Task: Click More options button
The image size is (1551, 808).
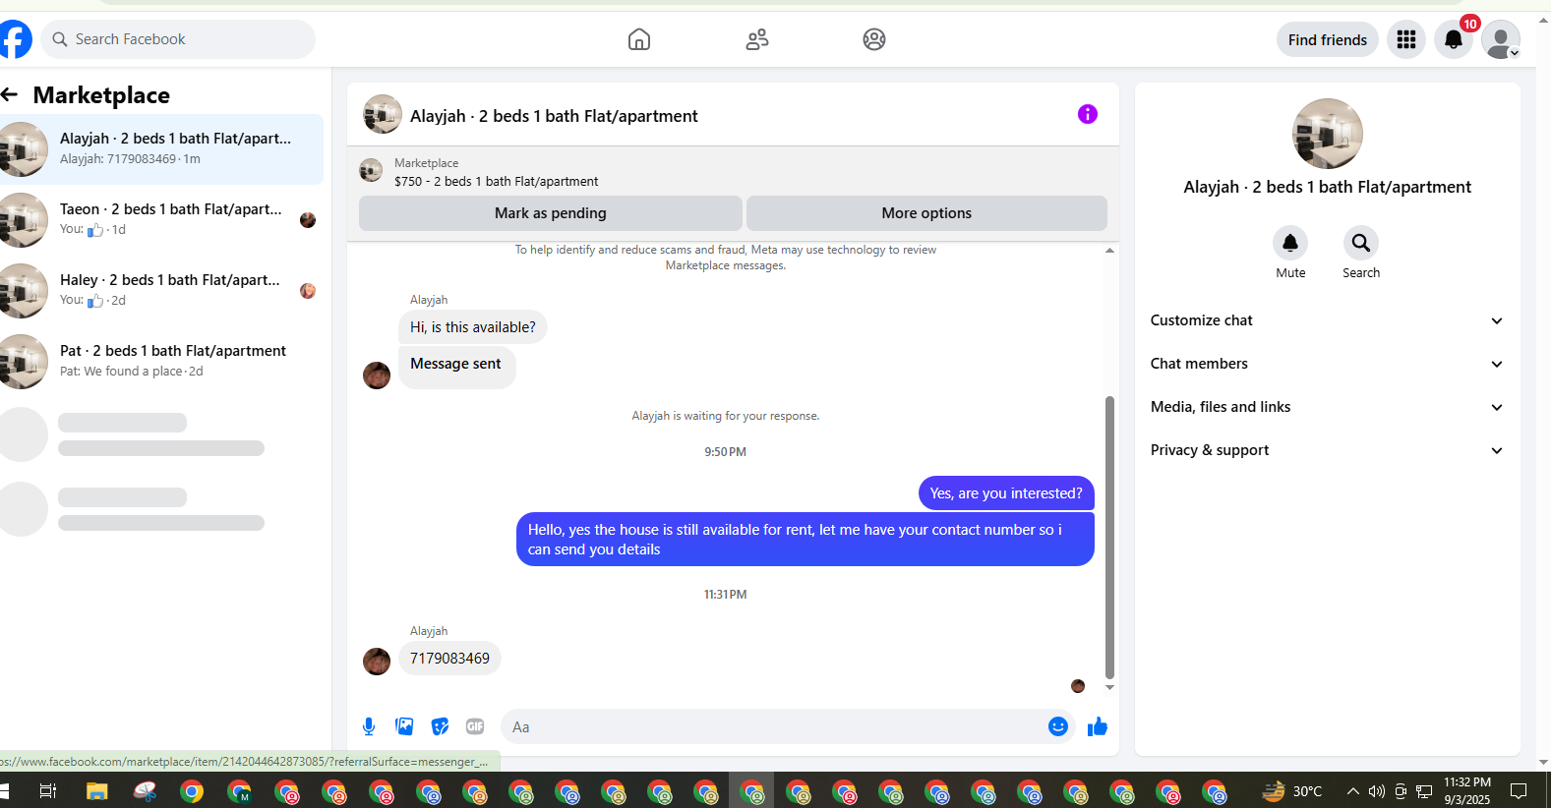Action: point(926,213)
